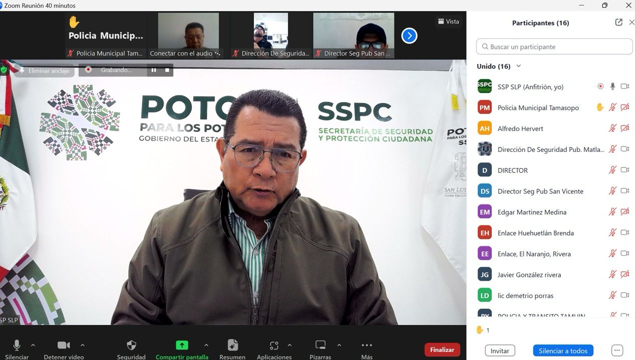Click the Más three-dots icon
Viewport: 635px width, 360px height.
tap(367, 345)
